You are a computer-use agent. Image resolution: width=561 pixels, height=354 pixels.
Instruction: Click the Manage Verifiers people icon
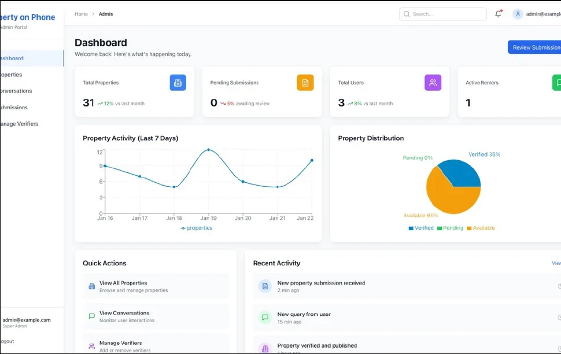(91, 346)
